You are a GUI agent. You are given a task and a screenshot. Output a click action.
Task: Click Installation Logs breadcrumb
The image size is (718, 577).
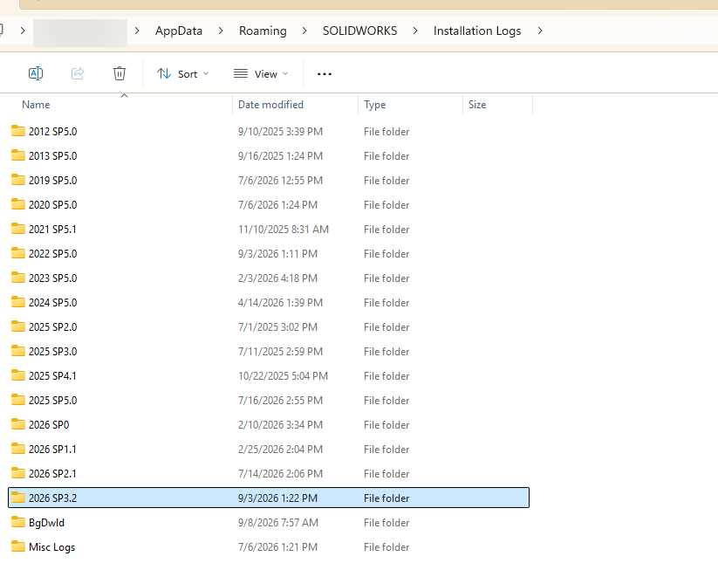coord(477,31)
